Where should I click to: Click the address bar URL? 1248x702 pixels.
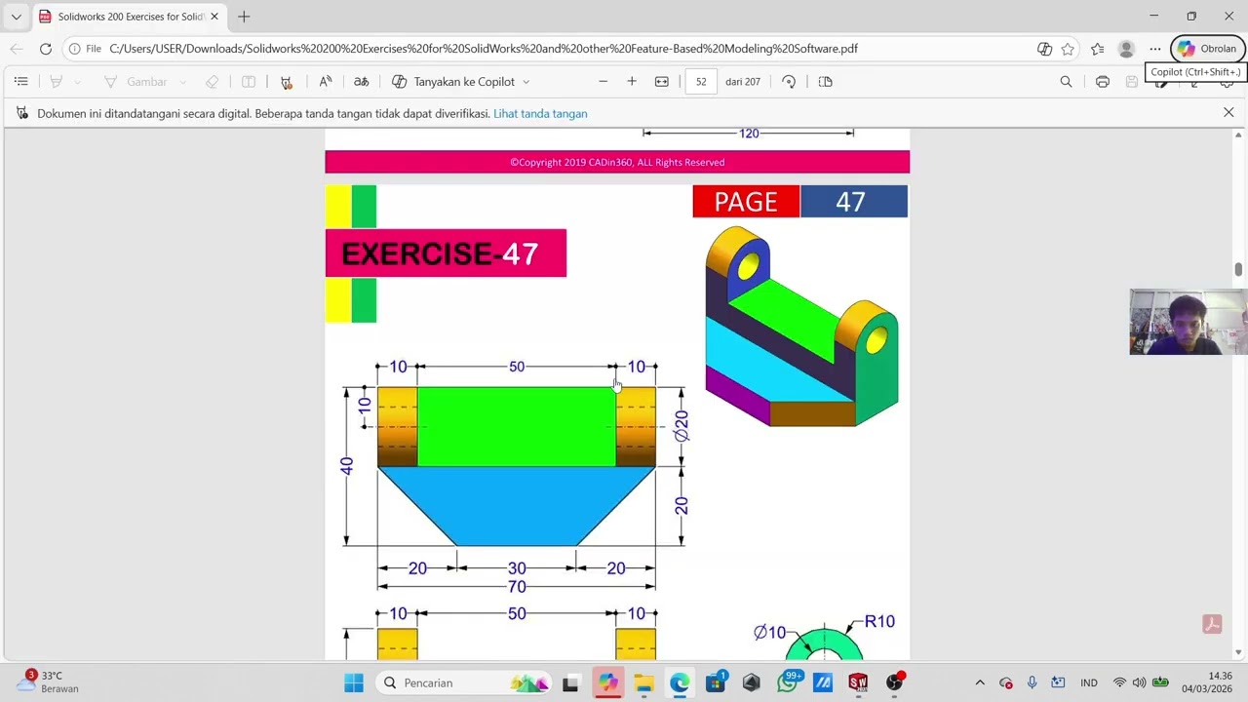(x=484, y=49)
